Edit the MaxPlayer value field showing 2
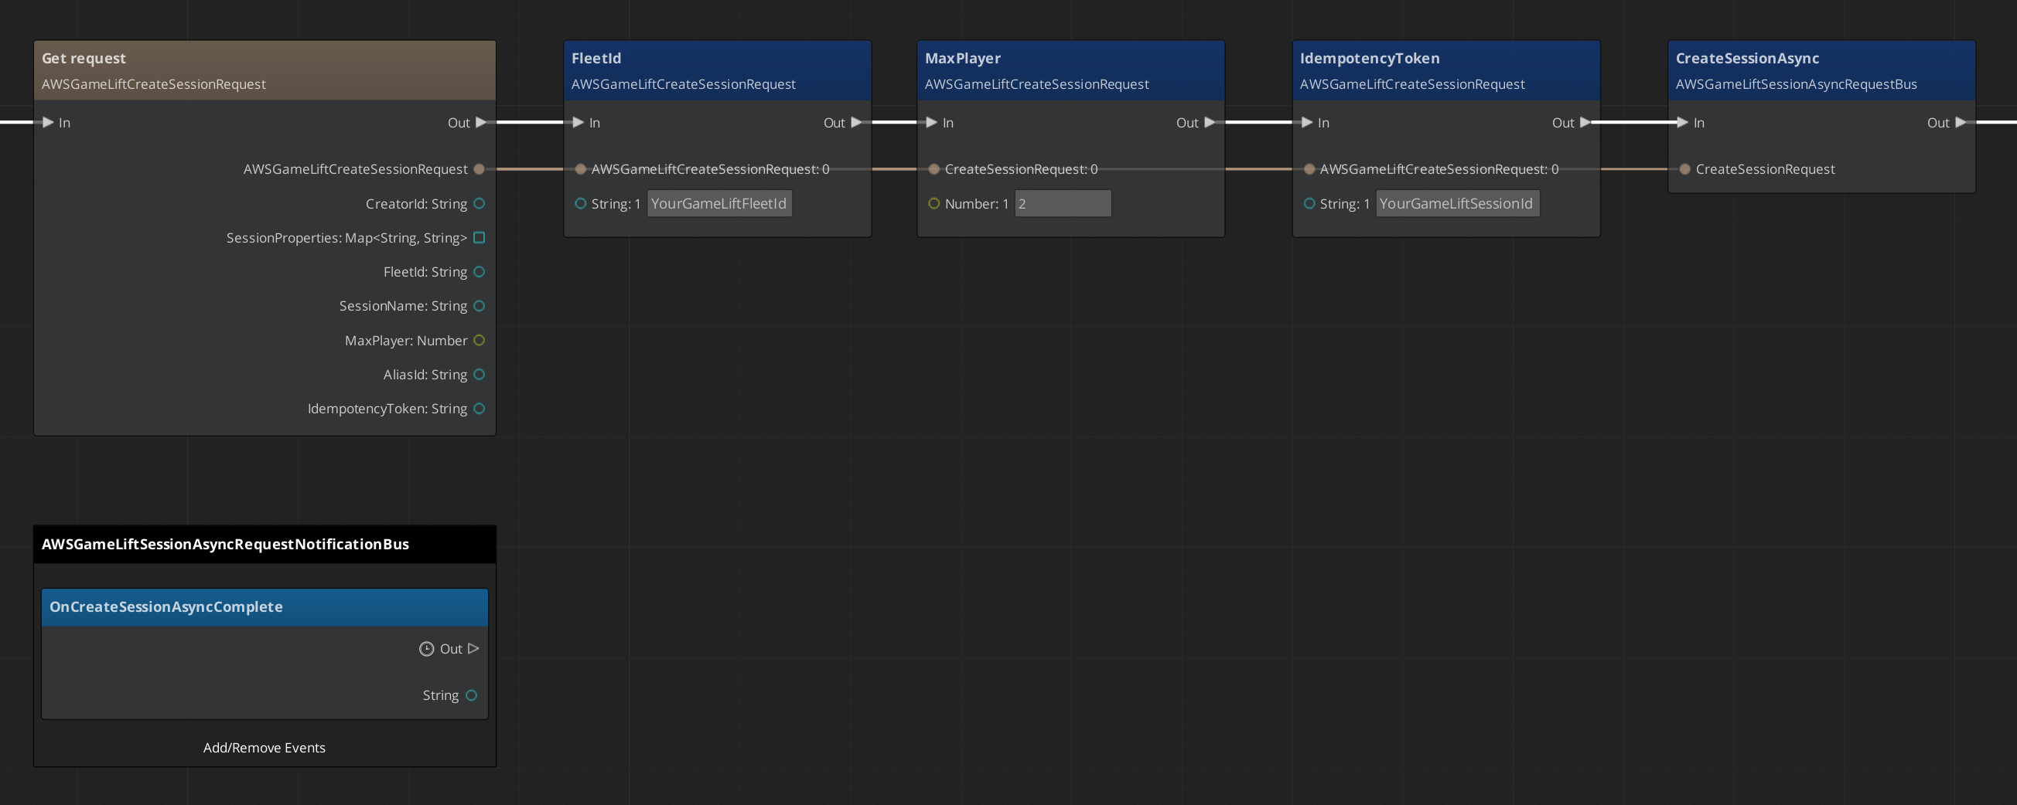The width and height of the screenshot is (2017, 805). click(1063, 202)
